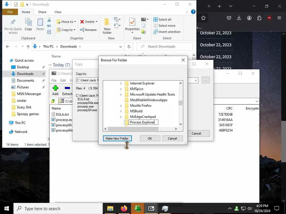Open the Windows Start menu

pyautogui.click(x=7, y=208)
